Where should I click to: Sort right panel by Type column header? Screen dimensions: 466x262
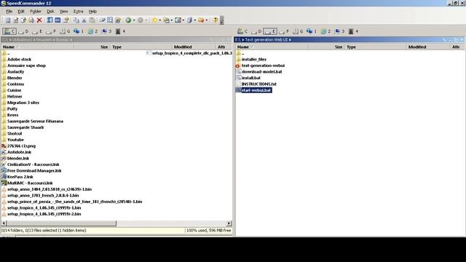pyautogui.click(x=376, y=47)
